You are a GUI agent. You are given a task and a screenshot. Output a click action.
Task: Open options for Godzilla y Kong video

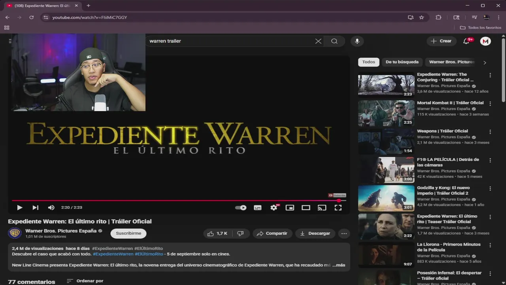pos(490,189)
